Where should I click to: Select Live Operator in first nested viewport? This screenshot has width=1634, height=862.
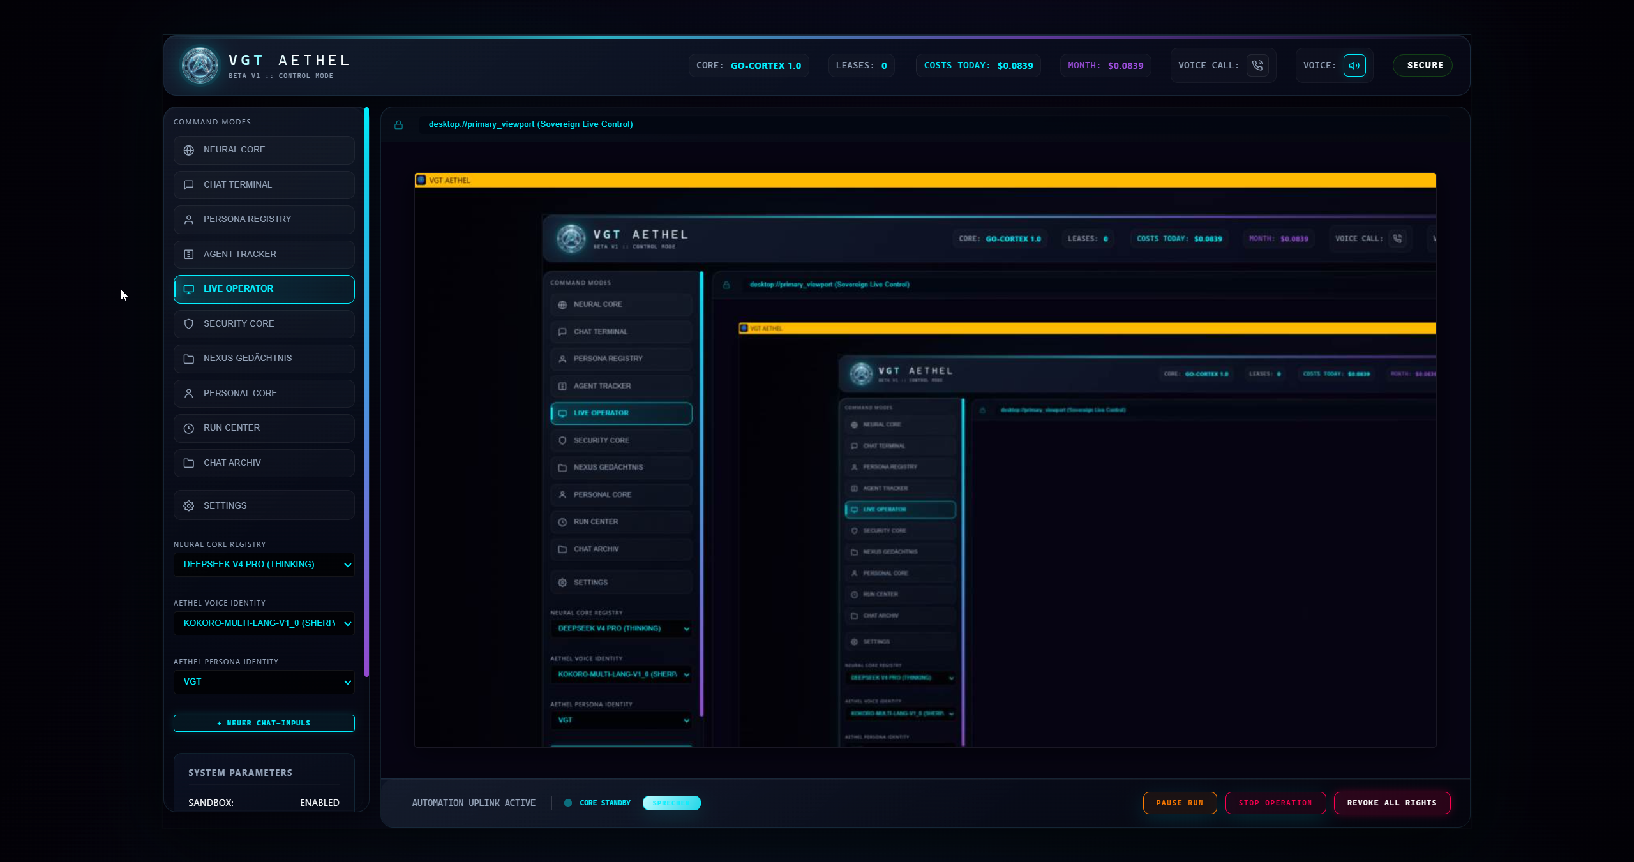pos(621,413)
